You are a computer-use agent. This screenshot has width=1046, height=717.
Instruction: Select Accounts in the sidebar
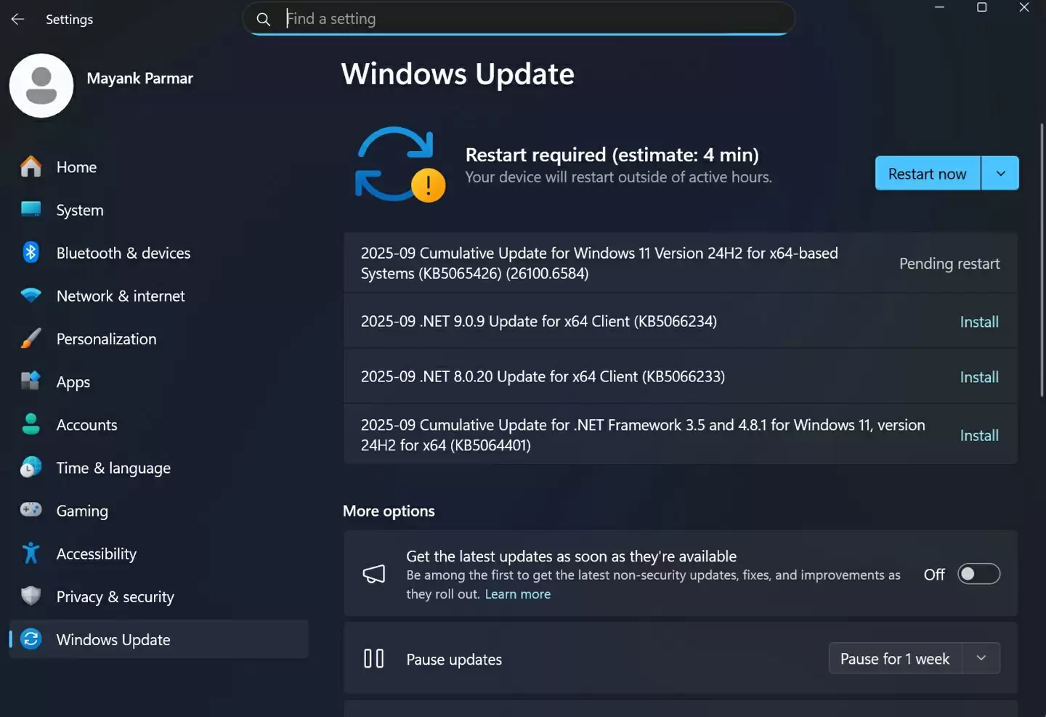coord(86,425)
